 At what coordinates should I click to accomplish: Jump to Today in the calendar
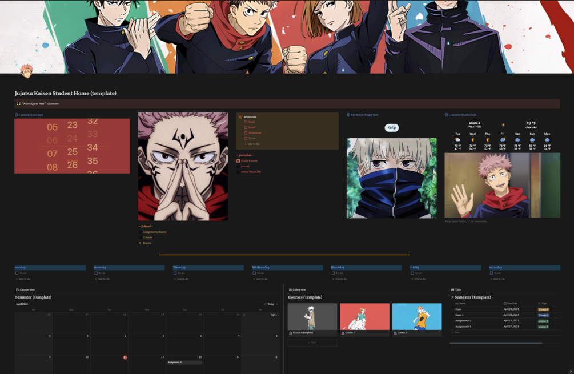point(271,304)
